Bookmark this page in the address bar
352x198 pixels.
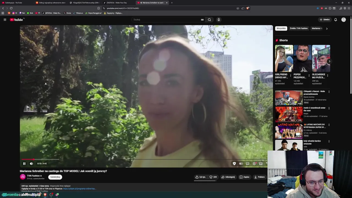click(x=98, y=8)
